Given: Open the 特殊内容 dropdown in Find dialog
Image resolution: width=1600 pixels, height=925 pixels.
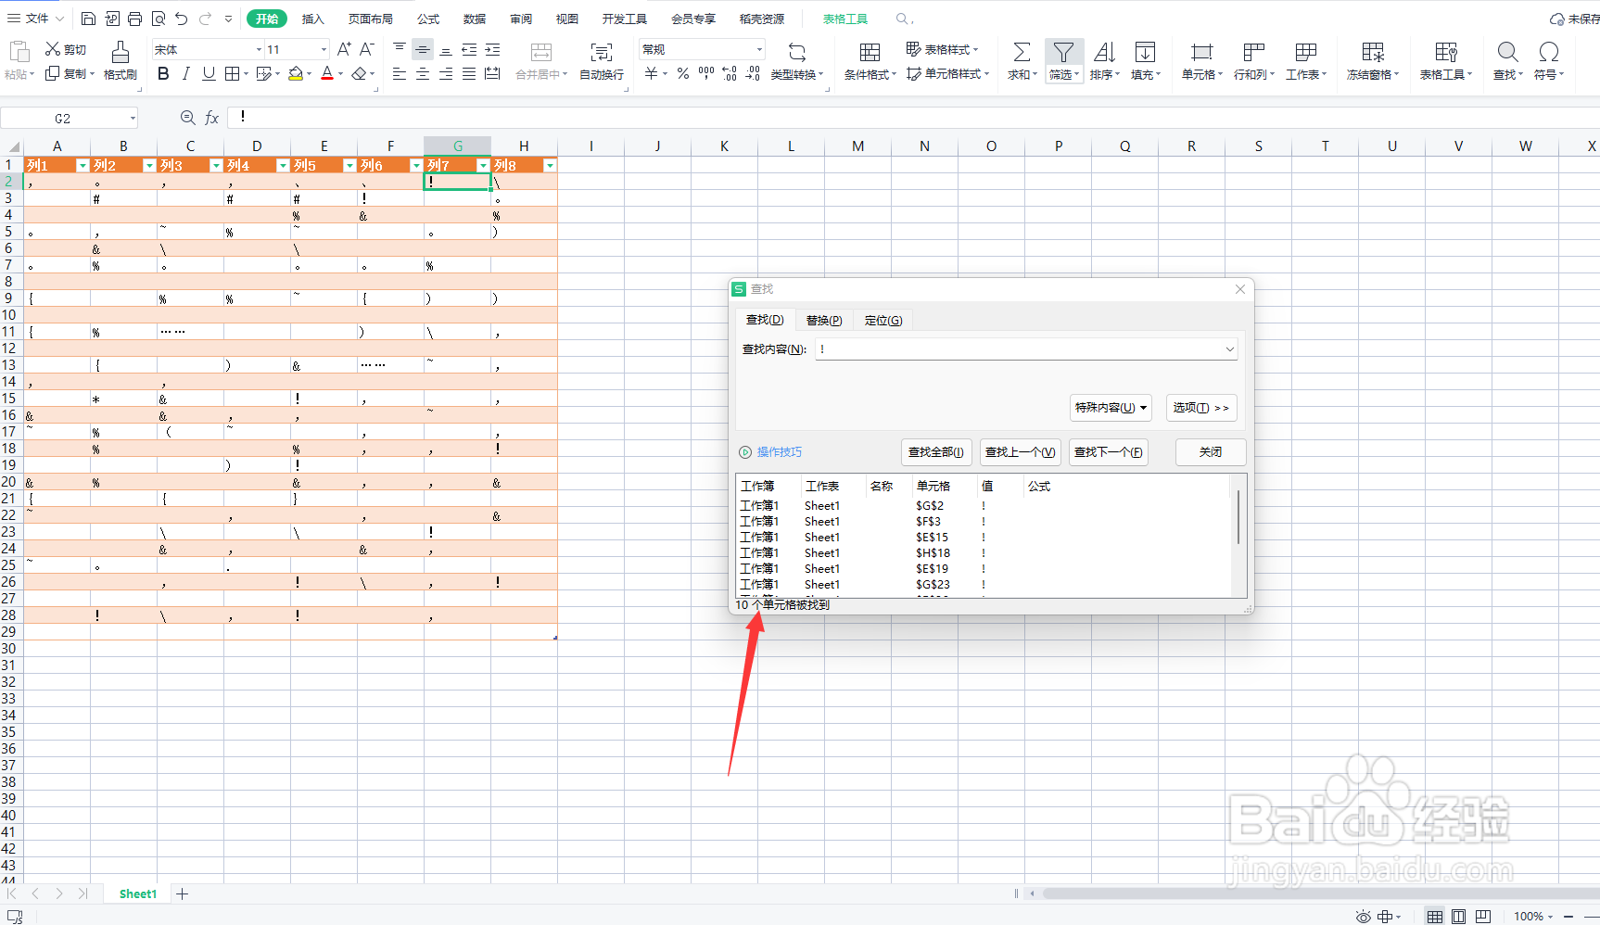Looking at the screenshot, I should 1111,408.
